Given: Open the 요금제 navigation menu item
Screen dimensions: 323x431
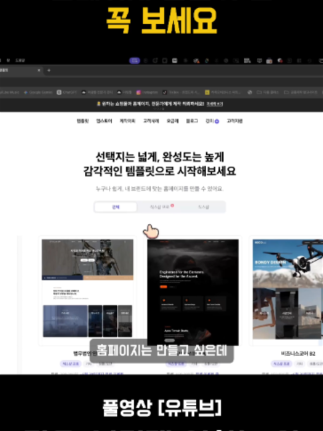Looking at the screenshot, I should pyautogui.click(x=172, y=121).
